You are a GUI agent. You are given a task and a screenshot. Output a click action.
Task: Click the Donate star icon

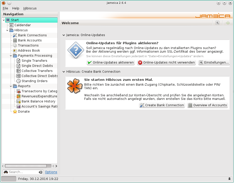tap(15, 112)
